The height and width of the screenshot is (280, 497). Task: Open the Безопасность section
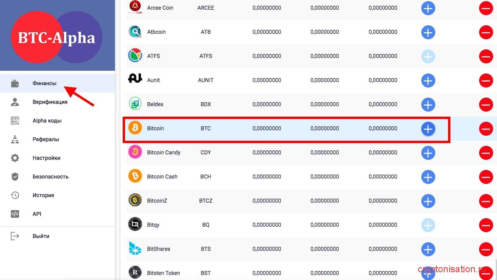coord(50,177)
